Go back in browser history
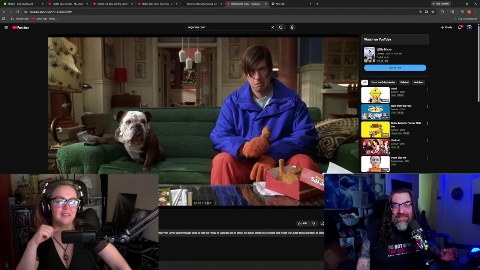Screen dimensions: 480x270 (x=4, y=12)
